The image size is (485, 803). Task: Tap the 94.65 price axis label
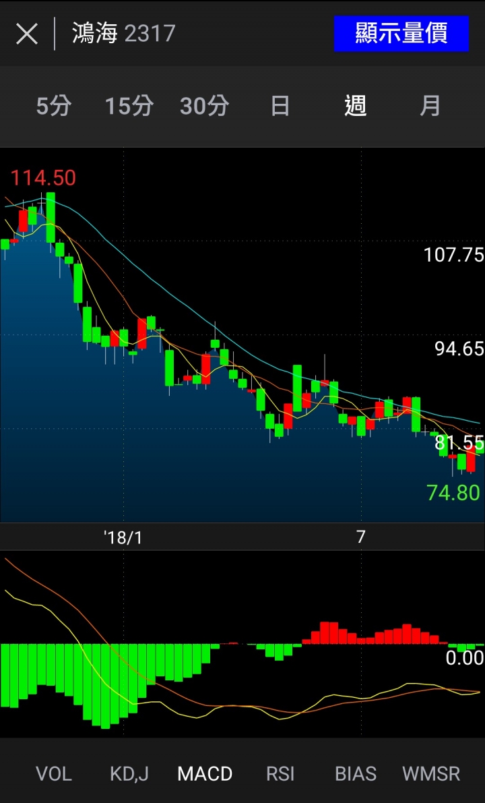(459, 349)
